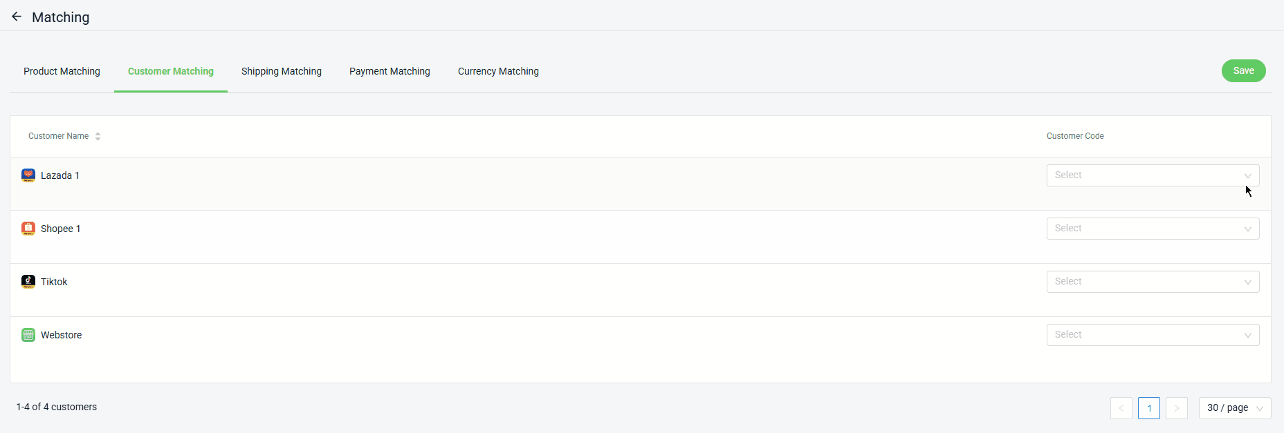Open Customer Code dropdown for Webstore
This screenshot has width=1284, height=433.
[x=1152, y=335]
